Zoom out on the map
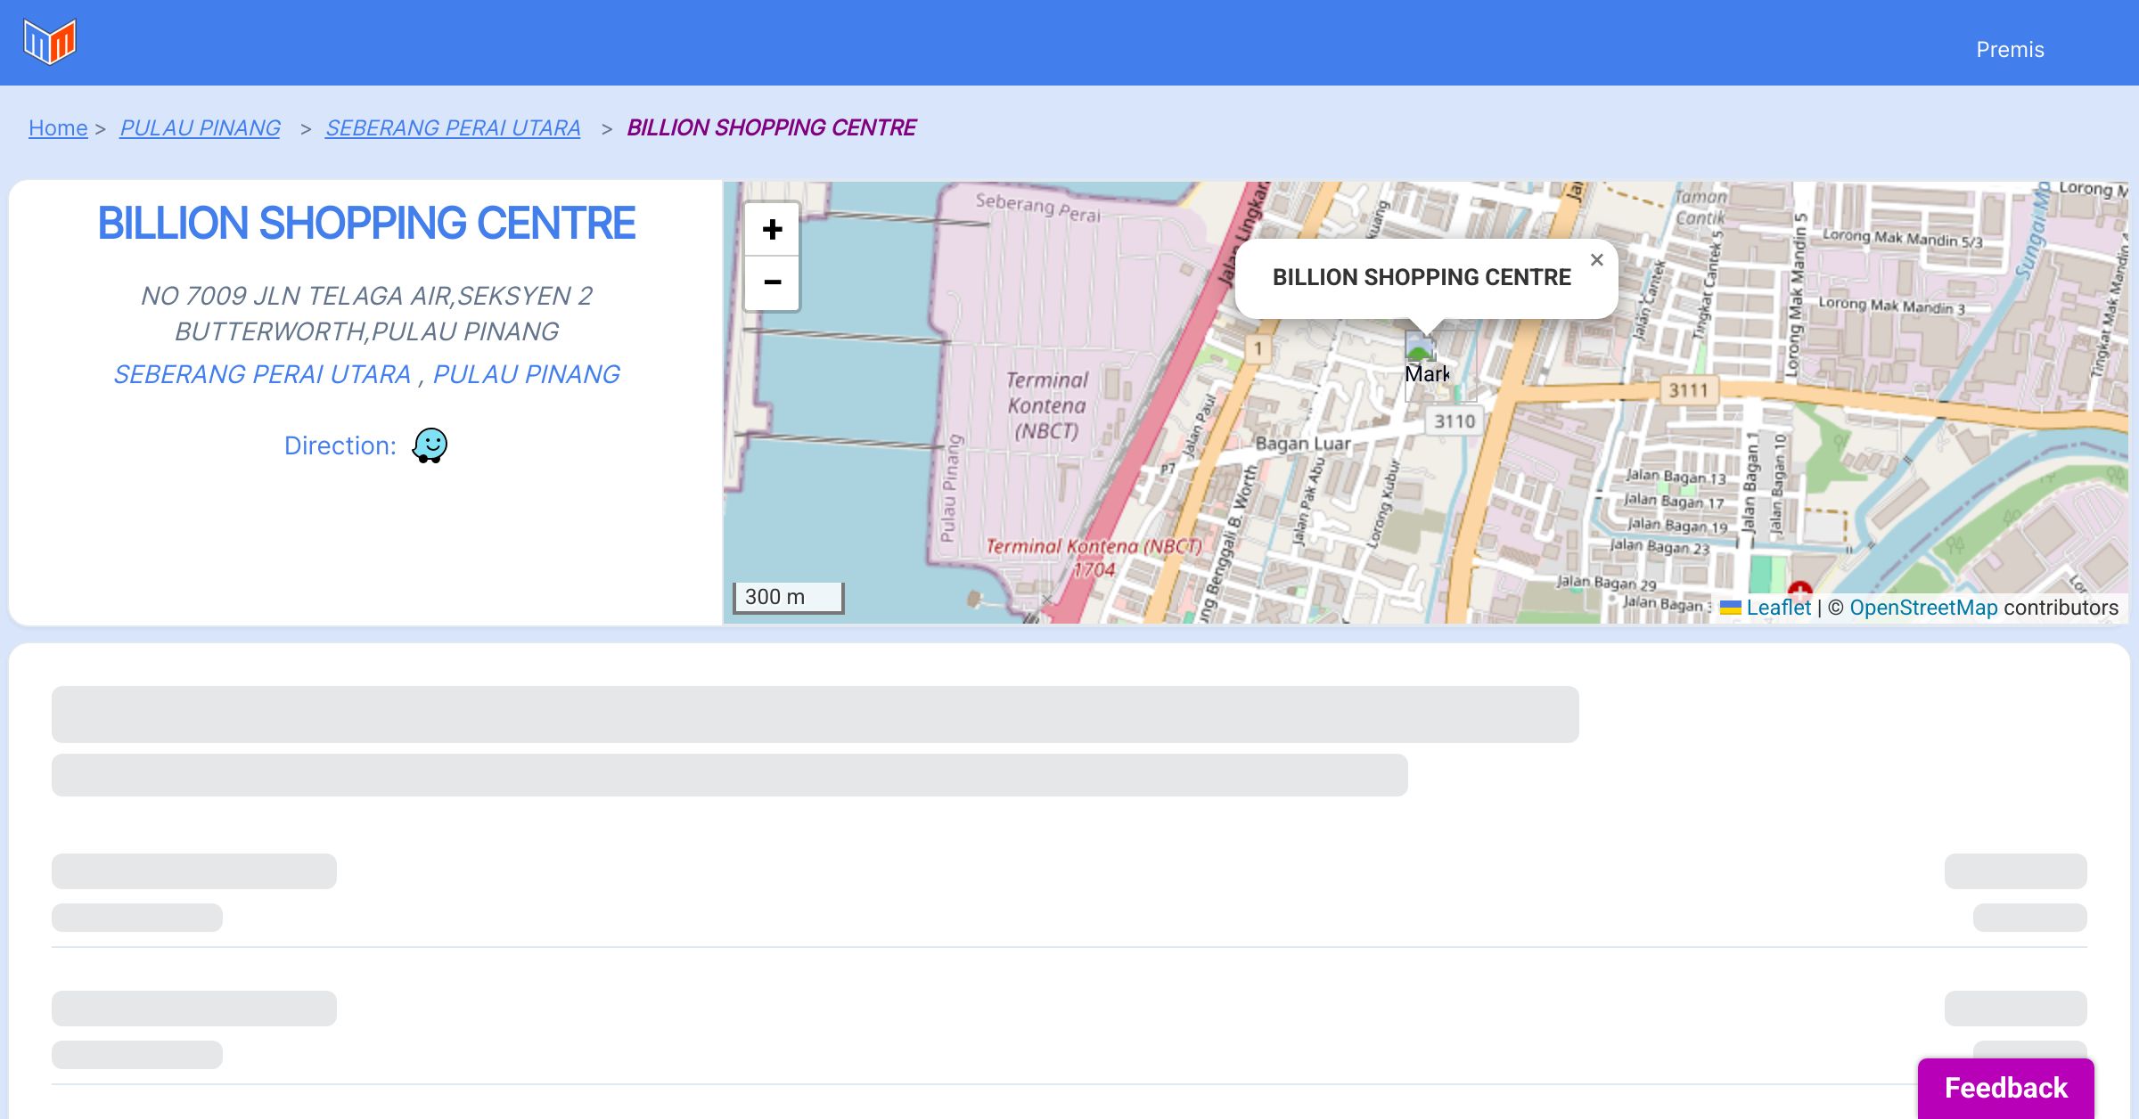 click(772, 283)
